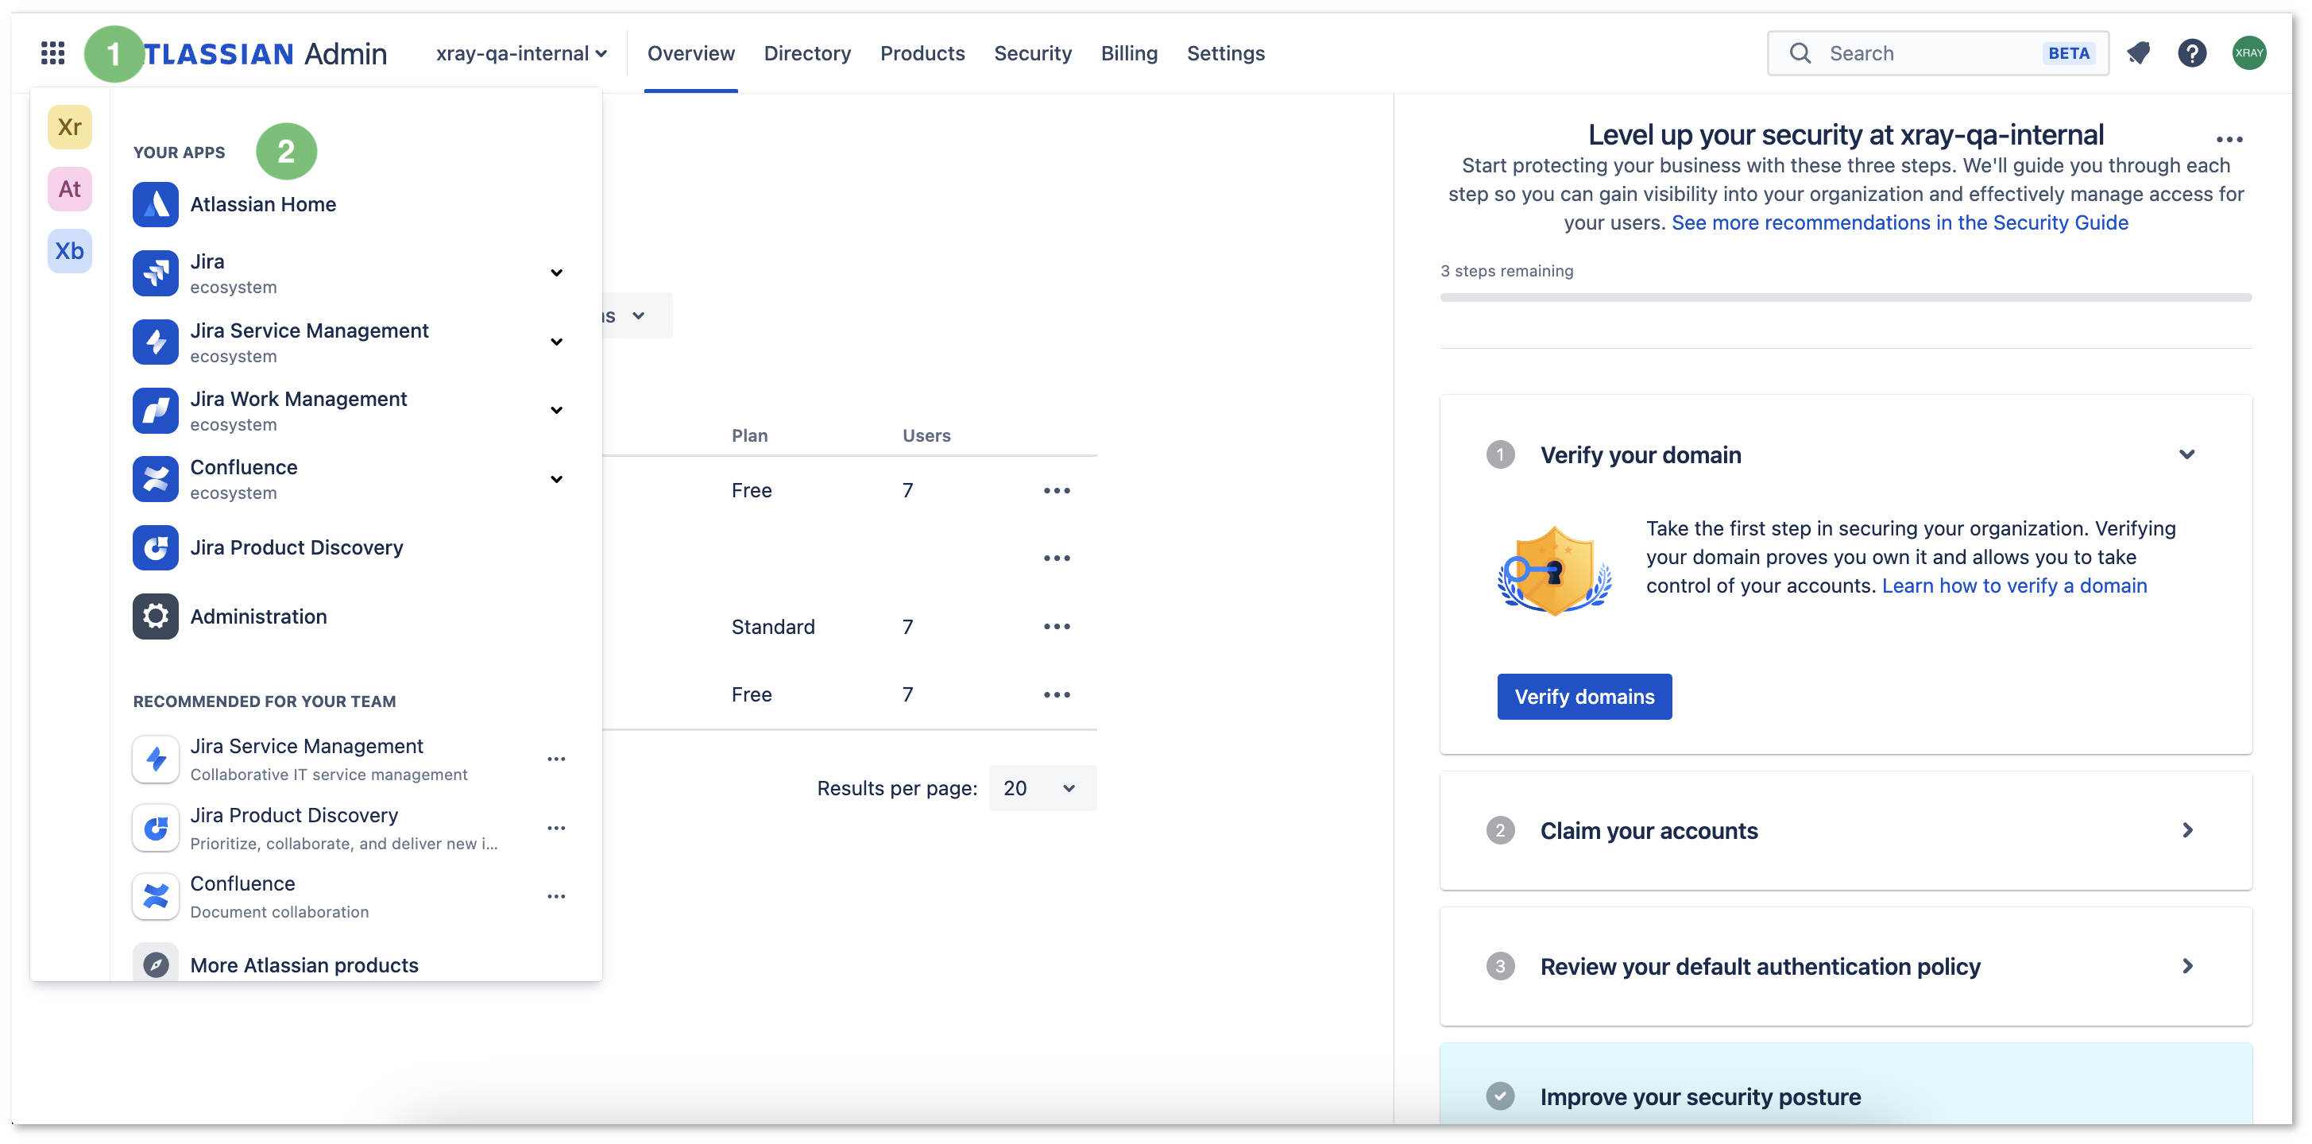Click the Xb site avatar
Screen dimensions: 2312x1144
click(x=69, y=250)
